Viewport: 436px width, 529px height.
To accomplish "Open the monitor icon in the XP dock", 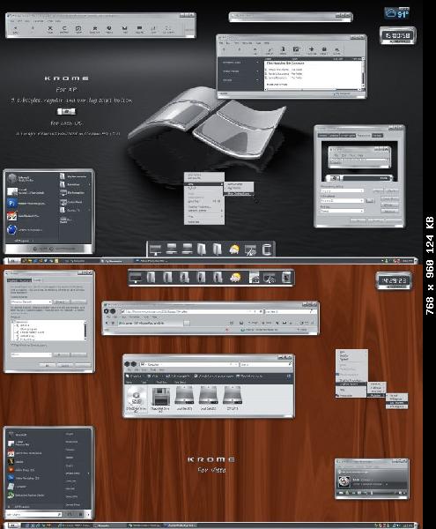I will pyautogui.click(x=155, y=250).
